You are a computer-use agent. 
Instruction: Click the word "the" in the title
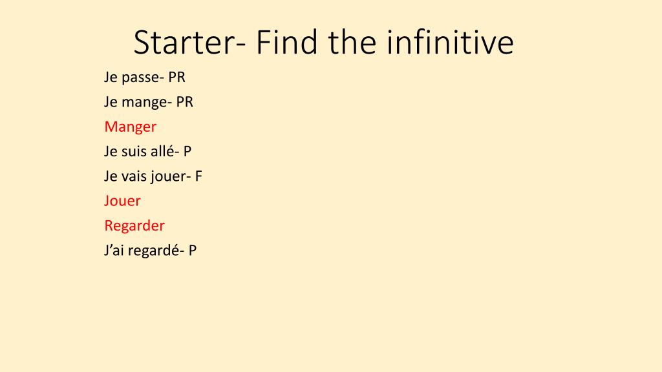click(x=352, y=43)
